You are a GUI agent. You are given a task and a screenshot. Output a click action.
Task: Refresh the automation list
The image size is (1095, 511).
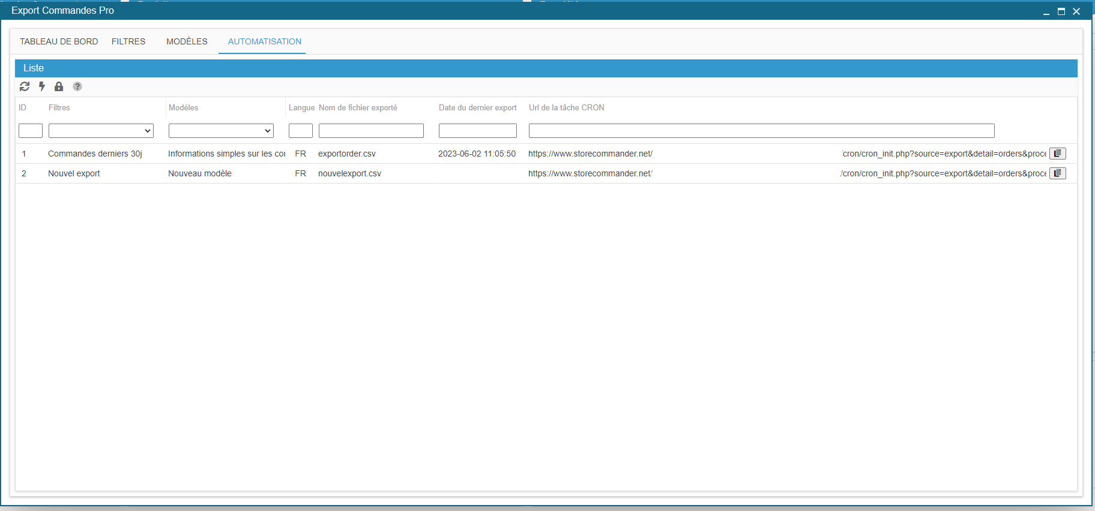[x=25, y=86]
